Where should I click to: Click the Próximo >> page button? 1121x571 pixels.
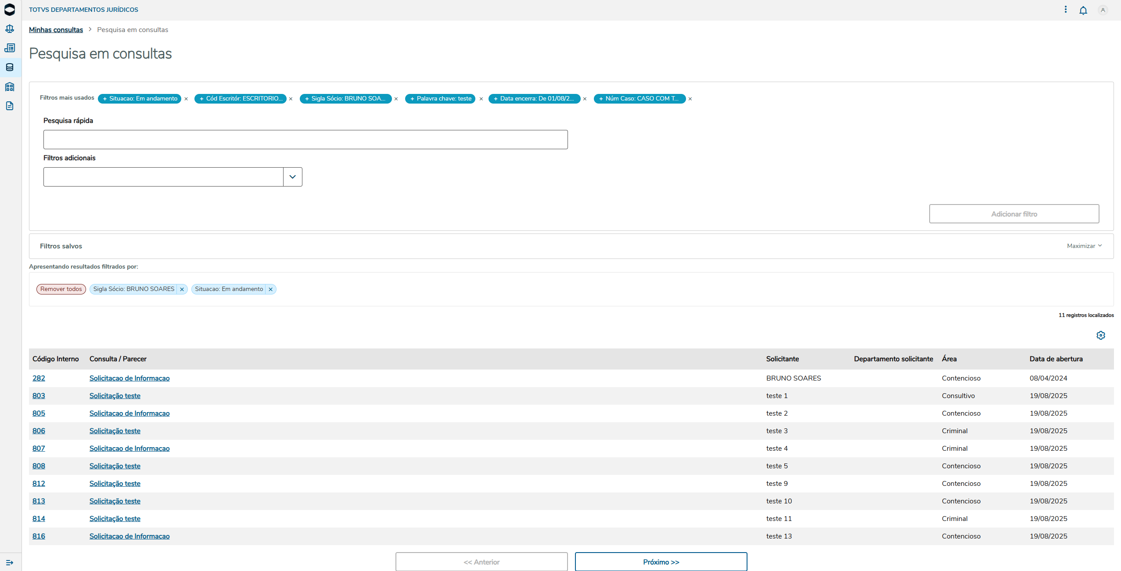(661, 562)
